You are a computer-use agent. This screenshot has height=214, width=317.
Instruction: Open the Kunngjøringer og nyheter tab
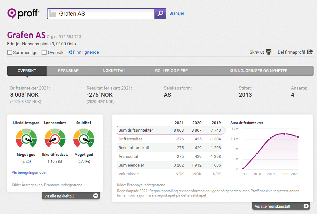258,71
